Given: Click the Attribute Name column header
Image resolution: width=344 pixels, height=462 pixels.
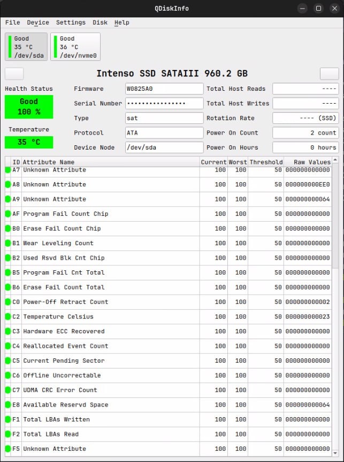Looking at the screenshot, I should point(111,162).
